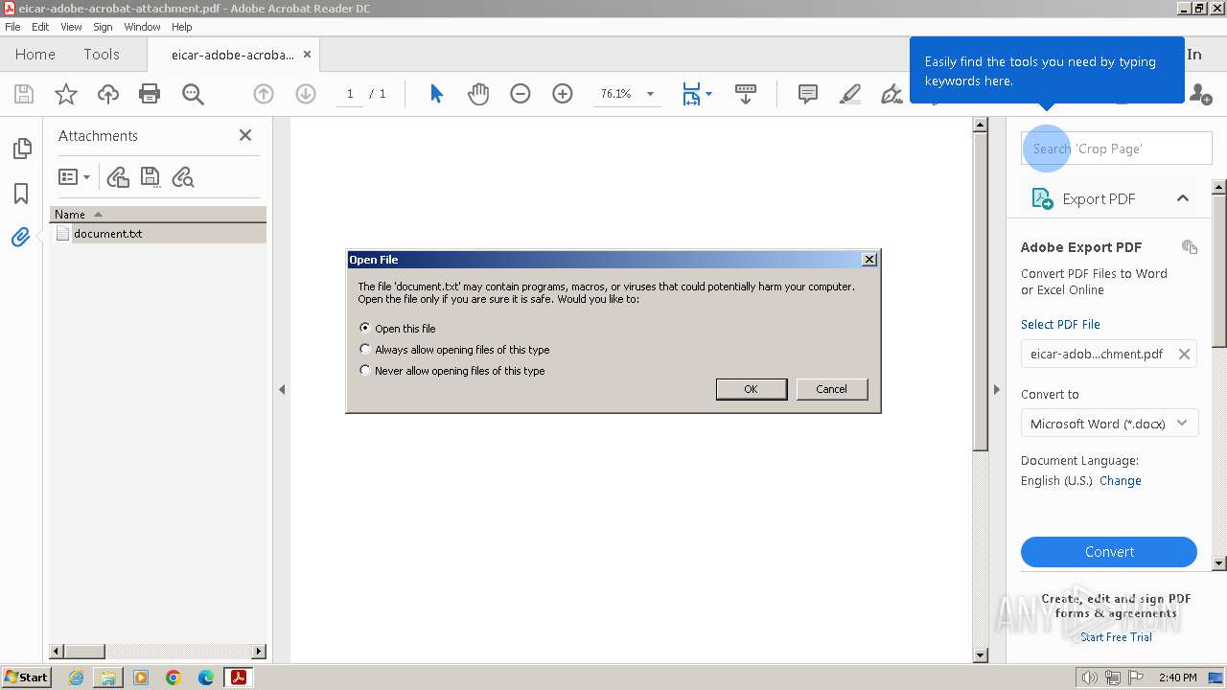This screenshot has height=690, width=1227.
Task: Copy Adobe Export PDF link icon
Action: click(x=1190, y=247)
